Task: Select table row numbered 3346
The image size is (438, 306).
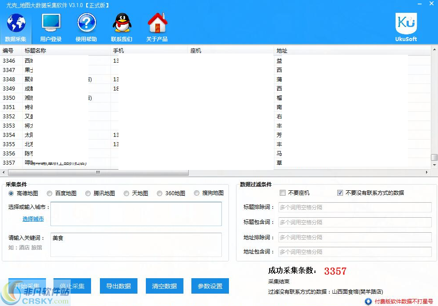Action: [x=215, y=60]
